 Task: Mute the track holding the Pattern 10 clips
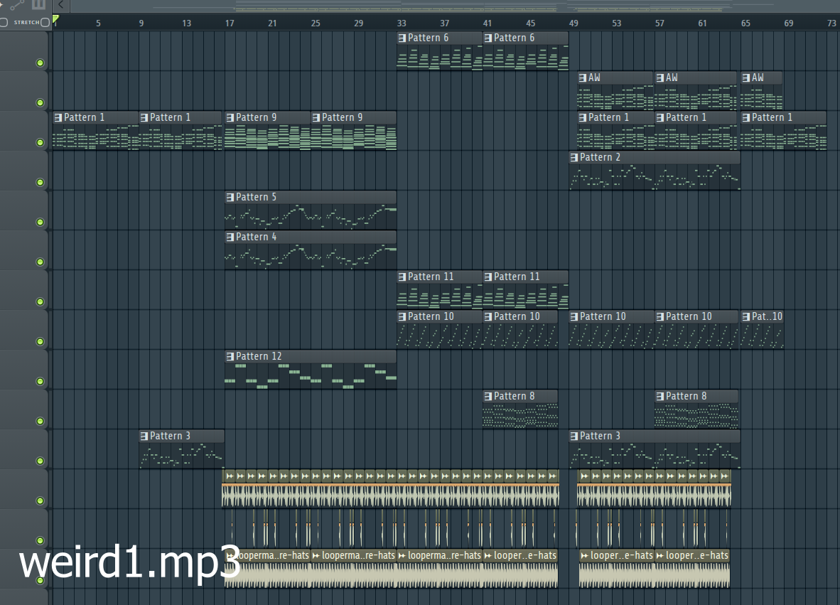pyautogui.click(x=41, y=341)
